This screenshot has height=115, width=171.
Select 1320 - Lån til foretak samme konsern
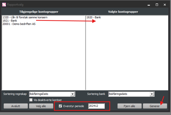[x=25, y=17]
